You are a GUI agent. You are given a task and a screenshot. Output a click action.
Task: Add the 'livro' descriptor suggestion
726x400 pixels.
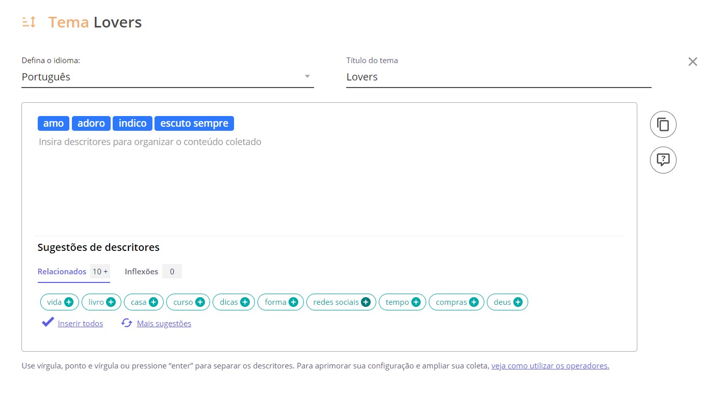[x=111, y=302]
